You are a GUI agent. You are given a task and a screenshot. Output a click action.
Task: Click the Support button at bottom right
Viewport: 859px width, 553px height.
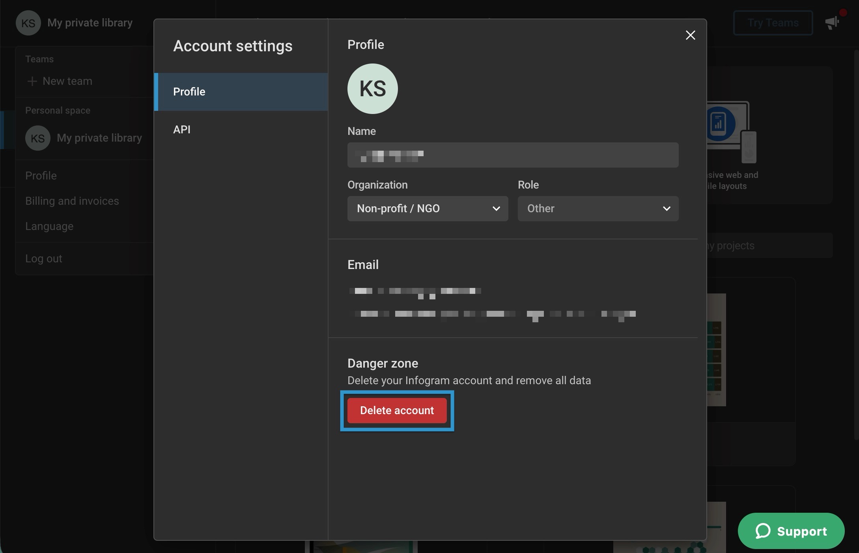[x=791, y=531]
